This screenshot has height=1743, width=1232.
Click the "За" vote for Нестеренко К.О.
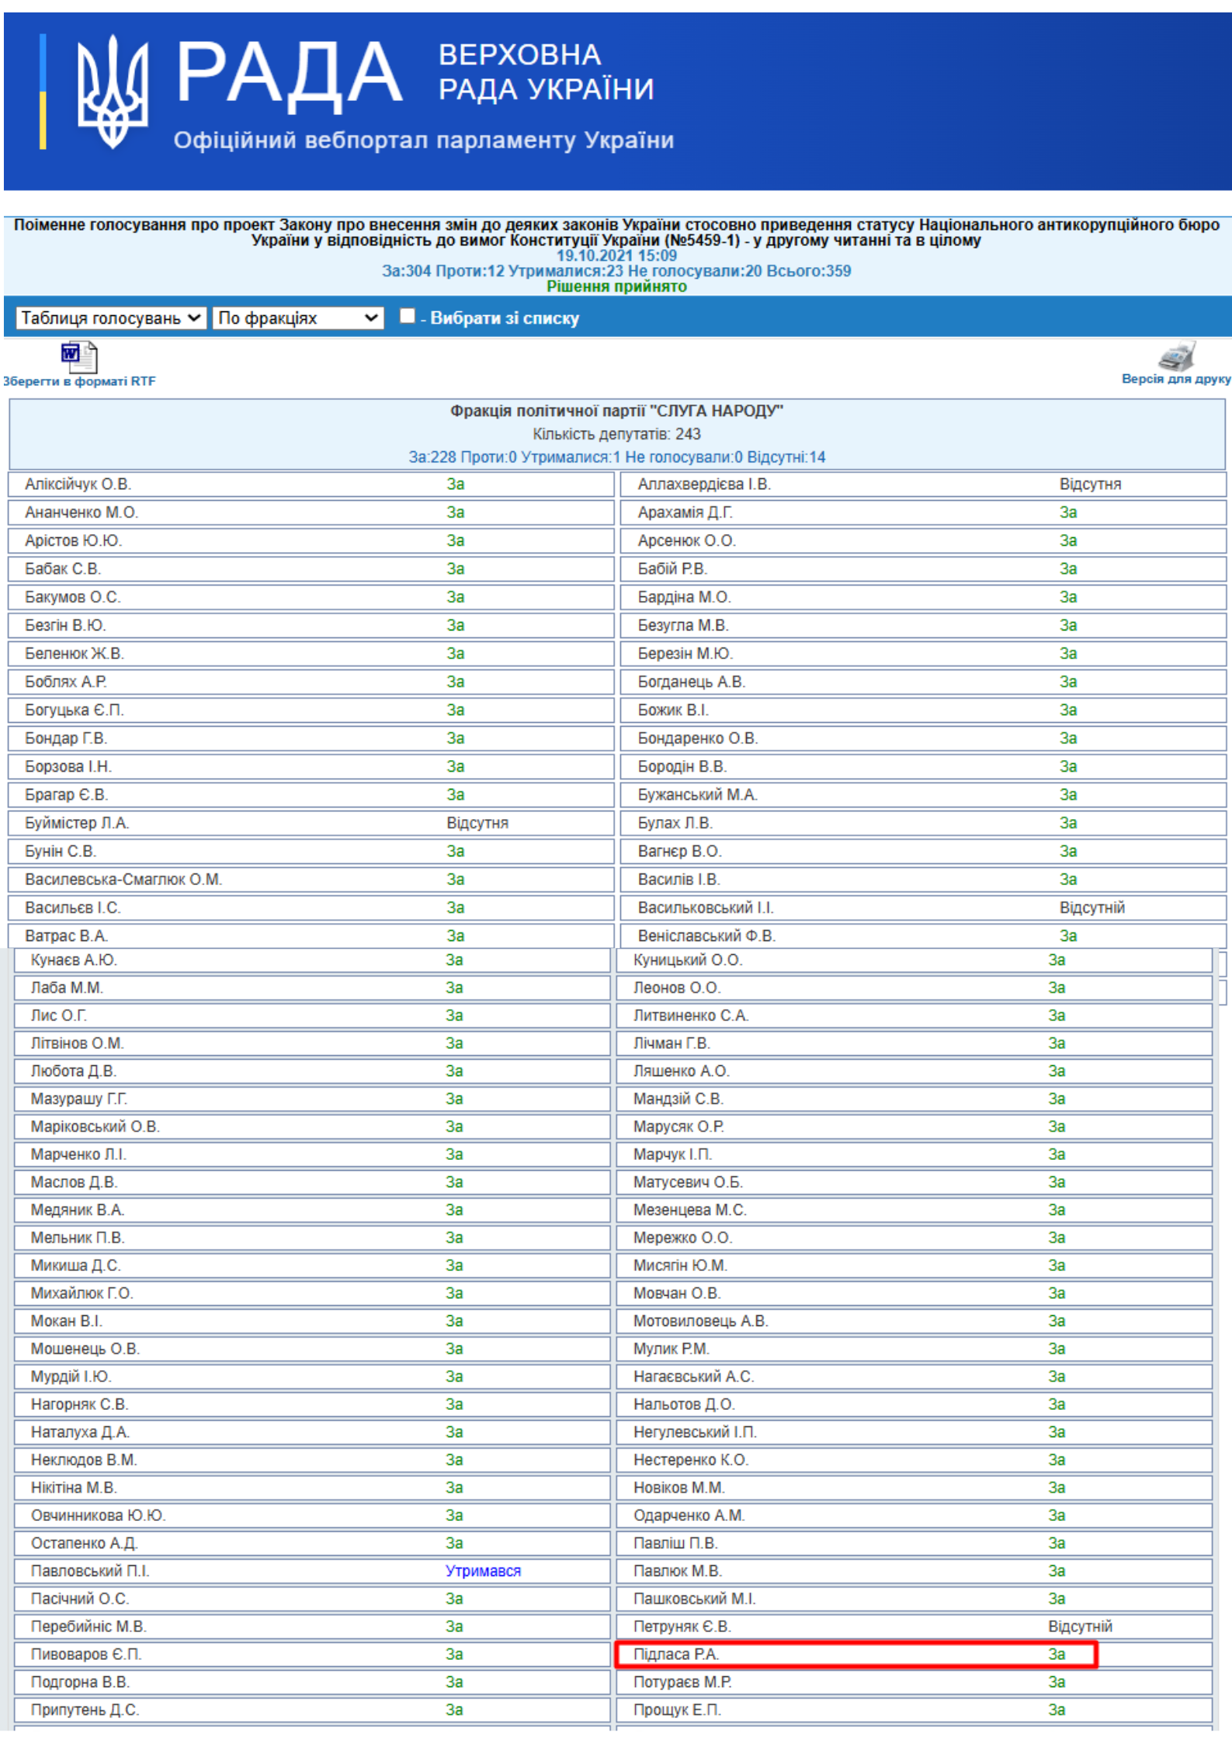[x=1057, y=1460]
